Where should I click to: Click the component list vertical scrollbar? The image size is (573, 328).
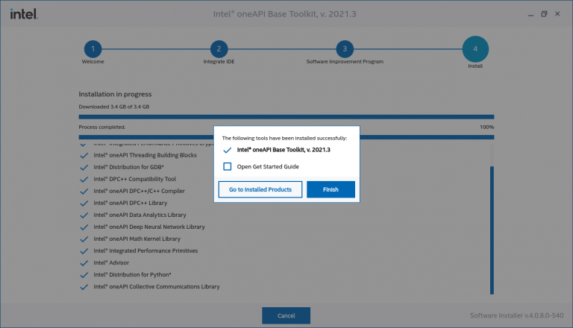pos(491,224)
